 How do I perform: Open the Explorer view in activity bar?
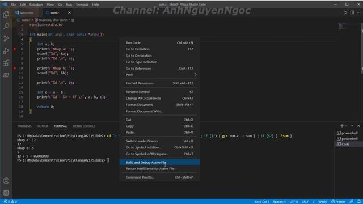[6, 14]
